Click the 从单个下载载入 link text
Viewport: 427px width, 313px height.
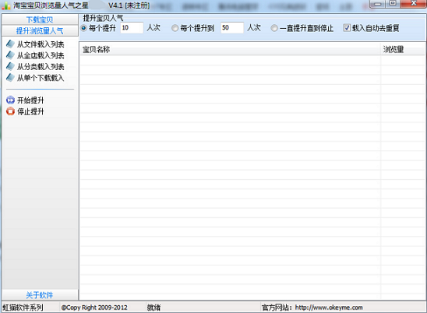[x=41, y=78]
